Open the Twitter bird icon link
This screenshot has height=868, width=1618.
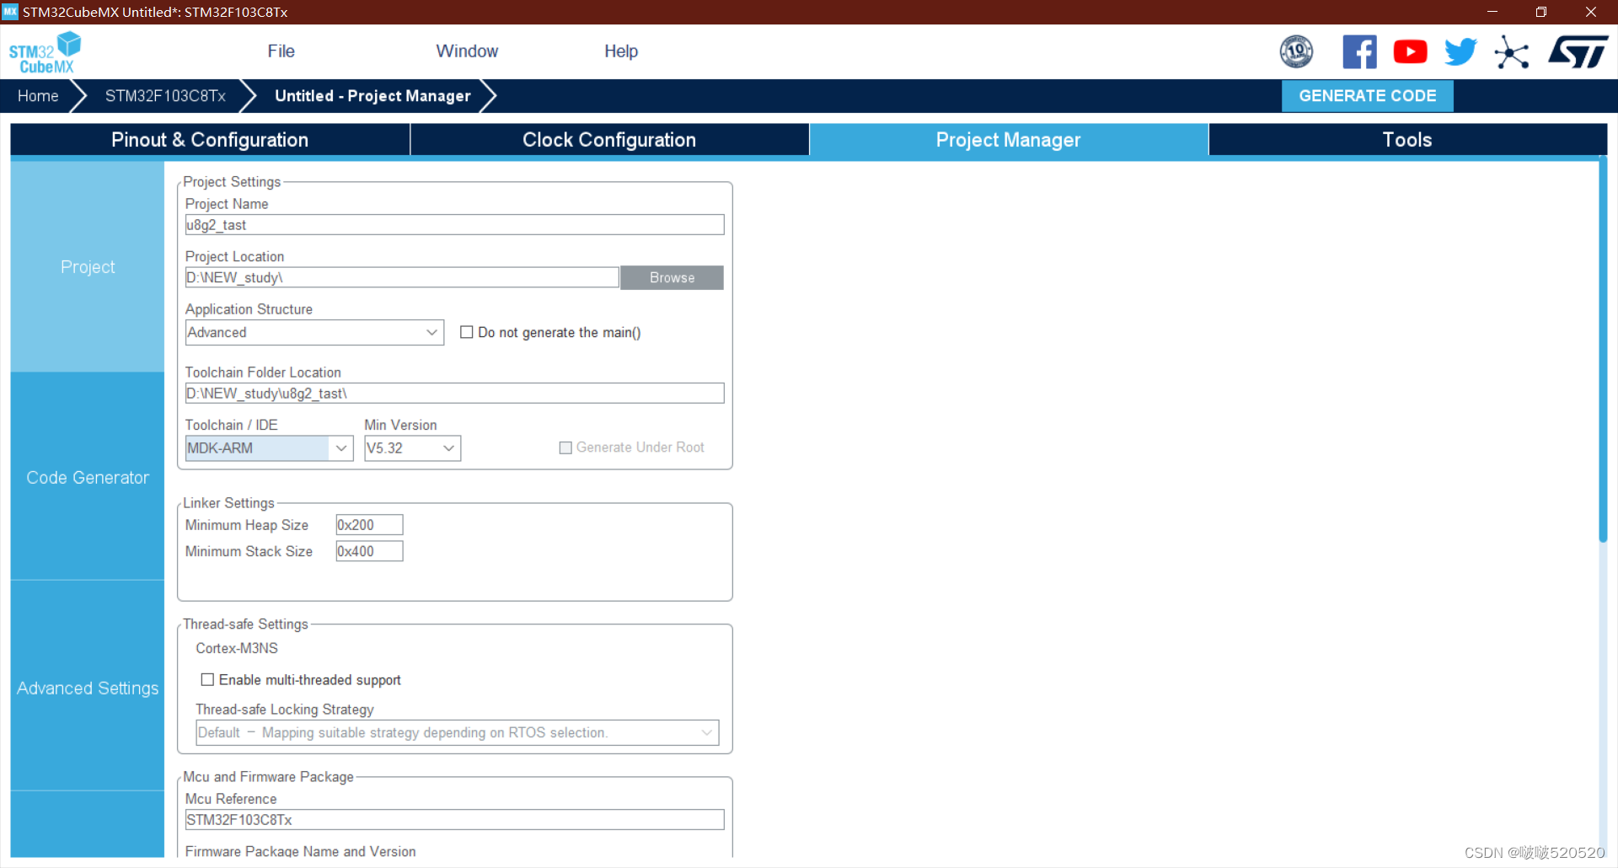click(x=1460, y=51)
